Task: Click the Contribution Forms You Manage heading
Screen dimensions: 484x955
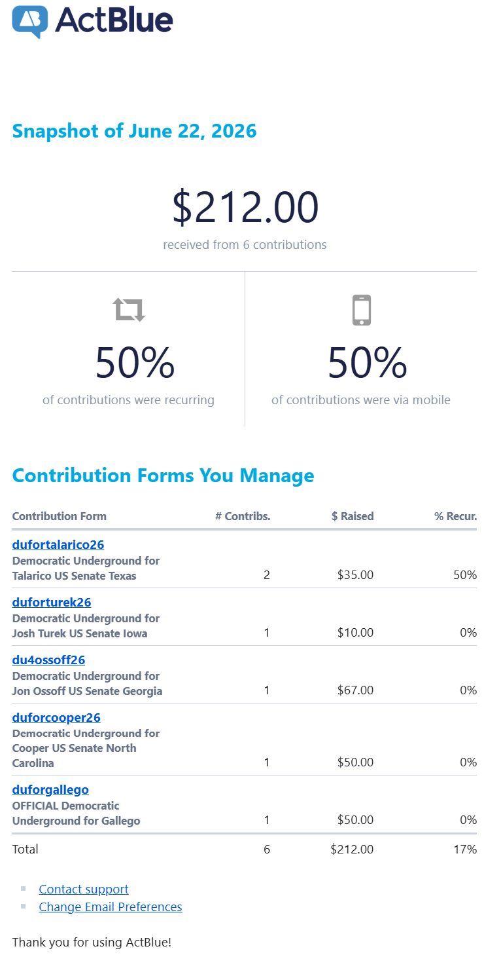Action: click(164, 476)
